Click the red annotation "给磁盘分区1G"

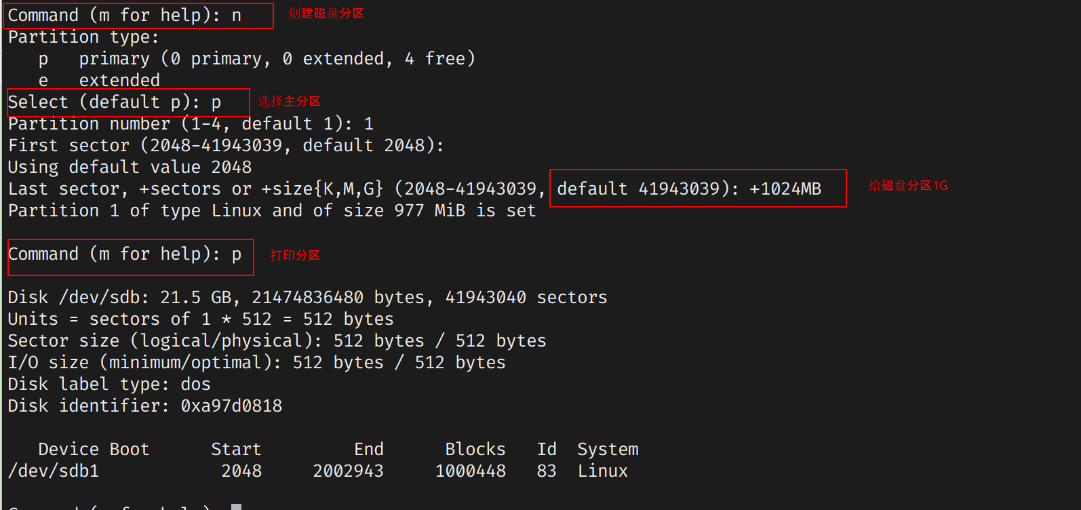pyautogui.click(x=908, y=186)
